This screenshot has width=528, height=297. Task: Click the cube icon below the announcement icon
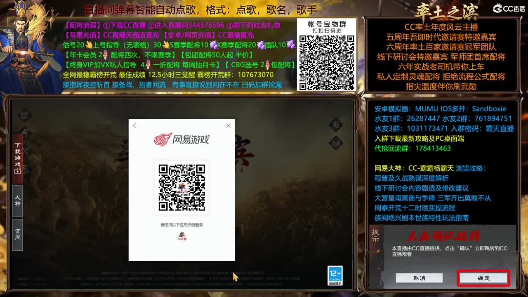click(336, 143)
